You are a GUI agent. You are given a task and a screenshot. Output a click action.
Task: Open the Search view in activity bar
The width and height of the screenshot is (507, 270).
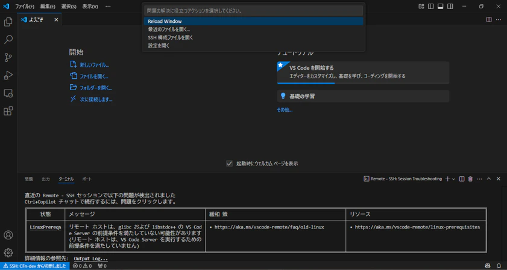8,40
